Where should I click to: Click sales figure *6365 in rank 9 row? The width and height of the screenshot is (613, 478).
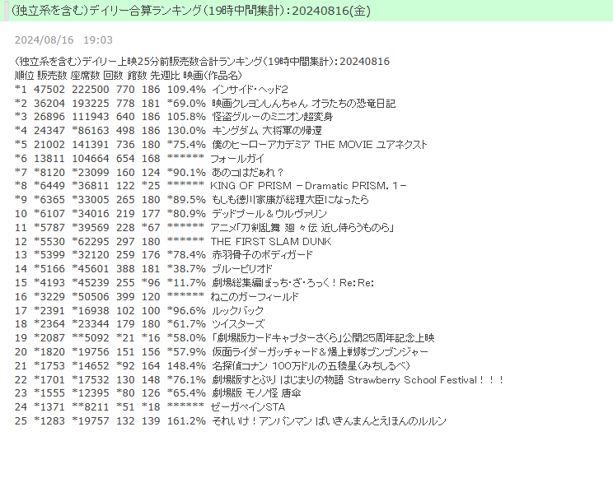coord(49,200)
